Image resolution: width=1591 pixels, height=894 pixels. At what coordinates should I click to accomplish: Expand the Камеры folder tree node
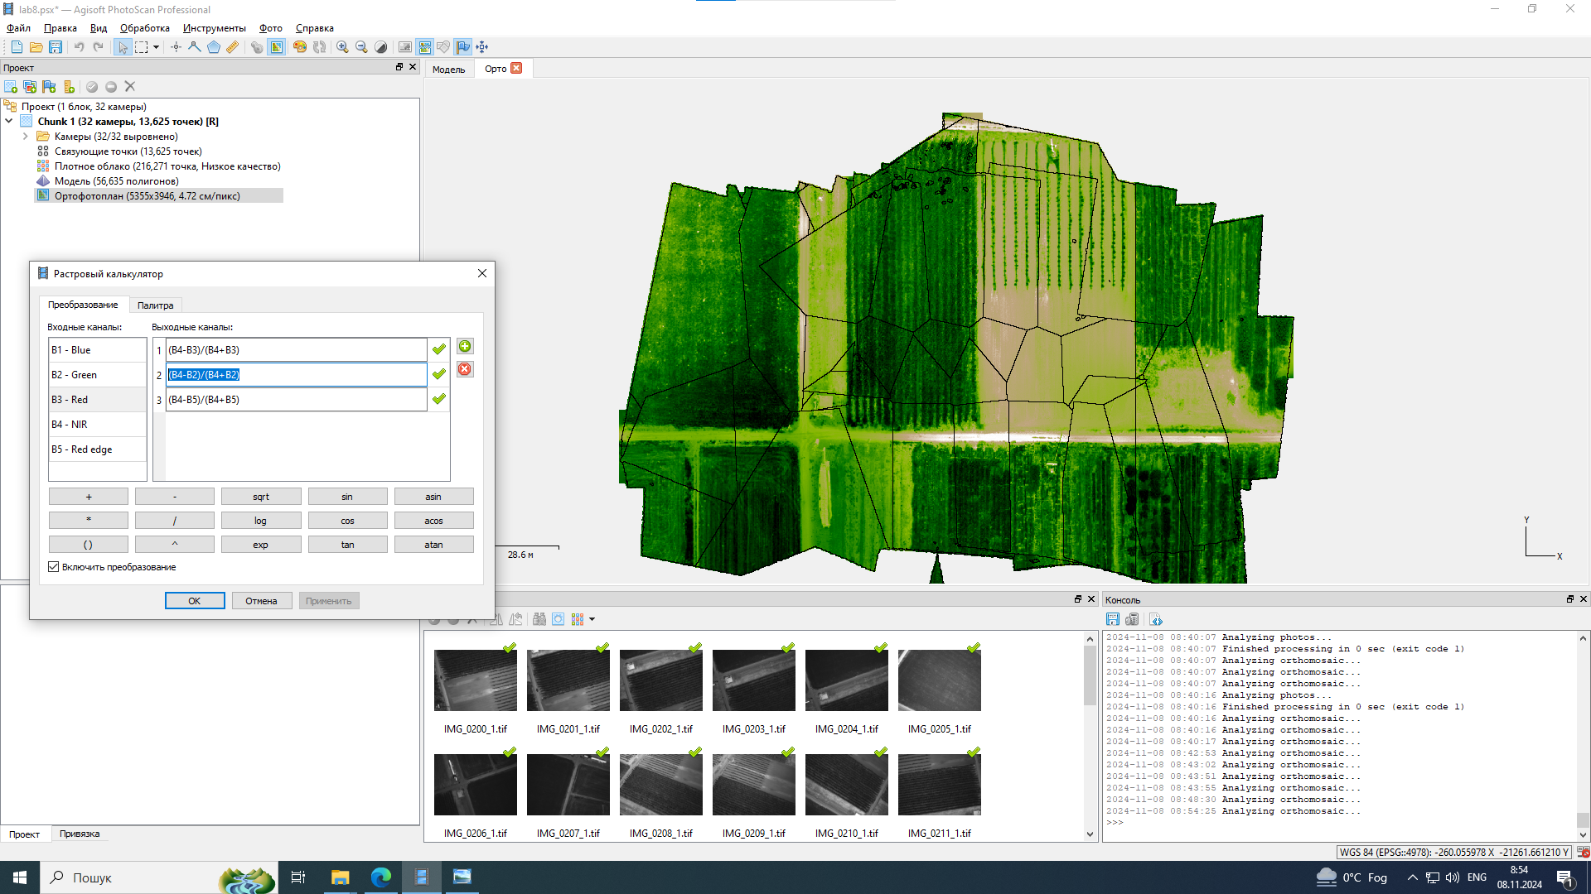[x=26, y=137]
